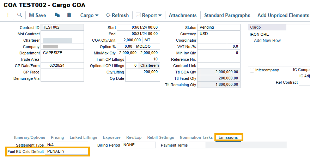Open the Cargo dropdown menu
The height and width of the screenshot is (166, 310).
click(x=87, y=15)
